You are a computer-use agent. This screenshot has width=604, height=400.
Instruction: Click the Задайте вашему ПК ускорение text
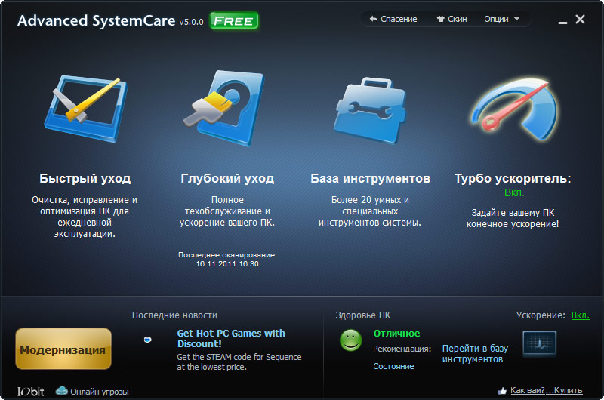(513, 218)
